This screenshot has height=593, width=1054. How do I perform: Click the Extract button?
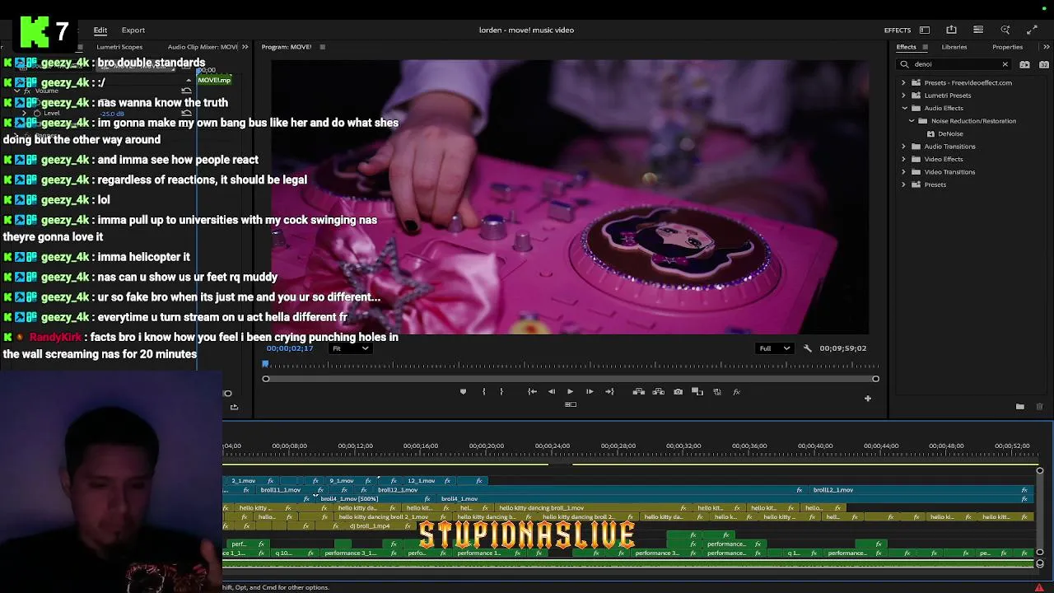pos(658,392)
